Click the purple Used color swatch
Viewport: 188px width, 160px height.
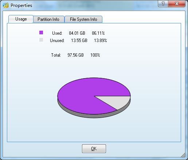coord(41,33)
